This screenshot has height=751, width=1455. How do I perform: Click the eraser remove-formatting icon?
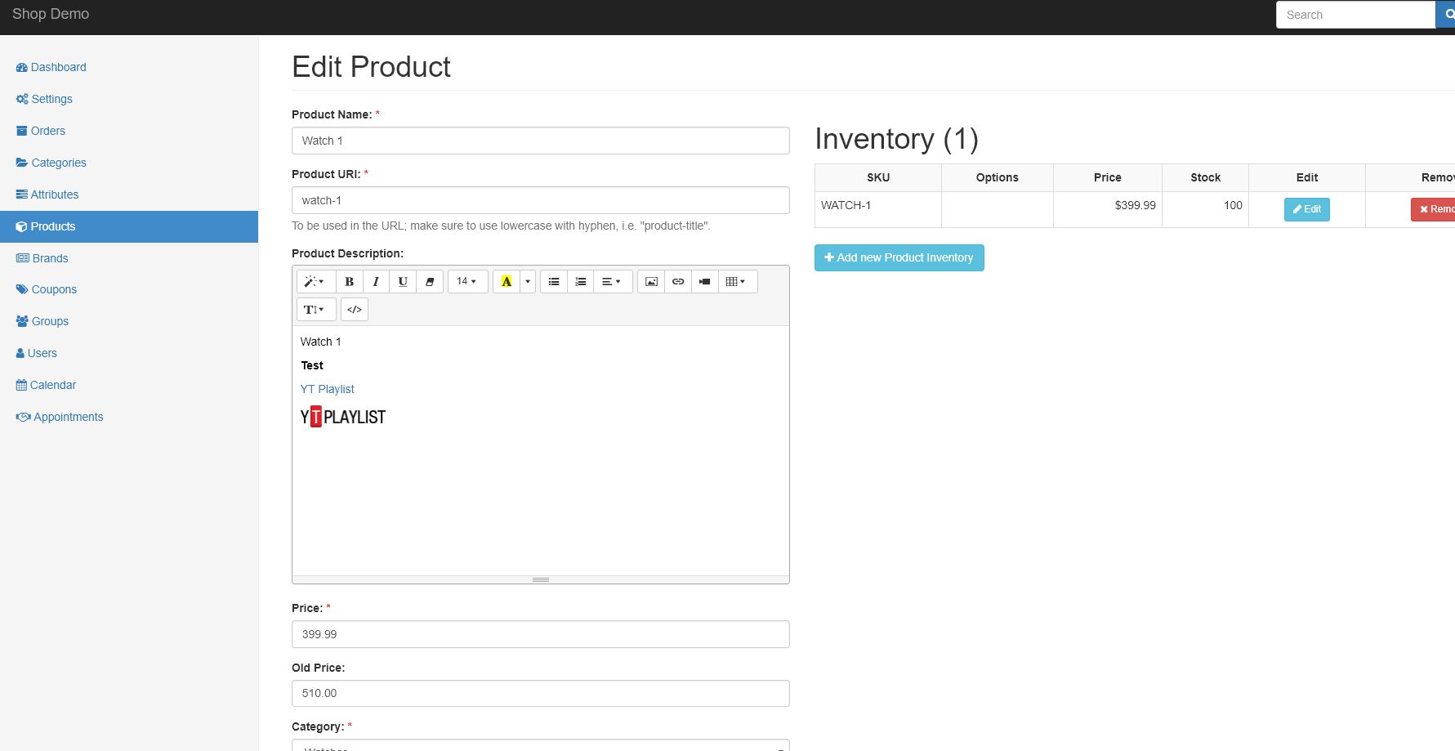[430, 282]
